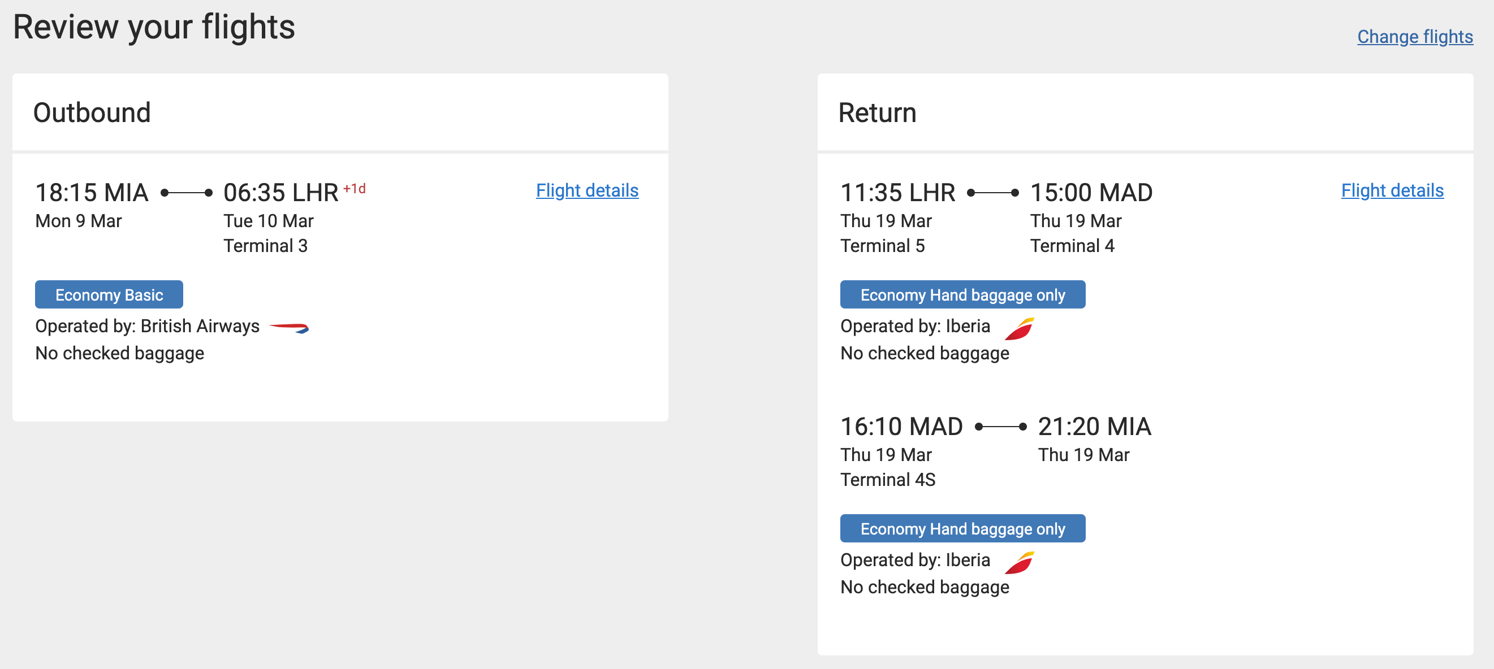Click the Economy Hand baggage only badge for MAD–MIA

[962, 528]
